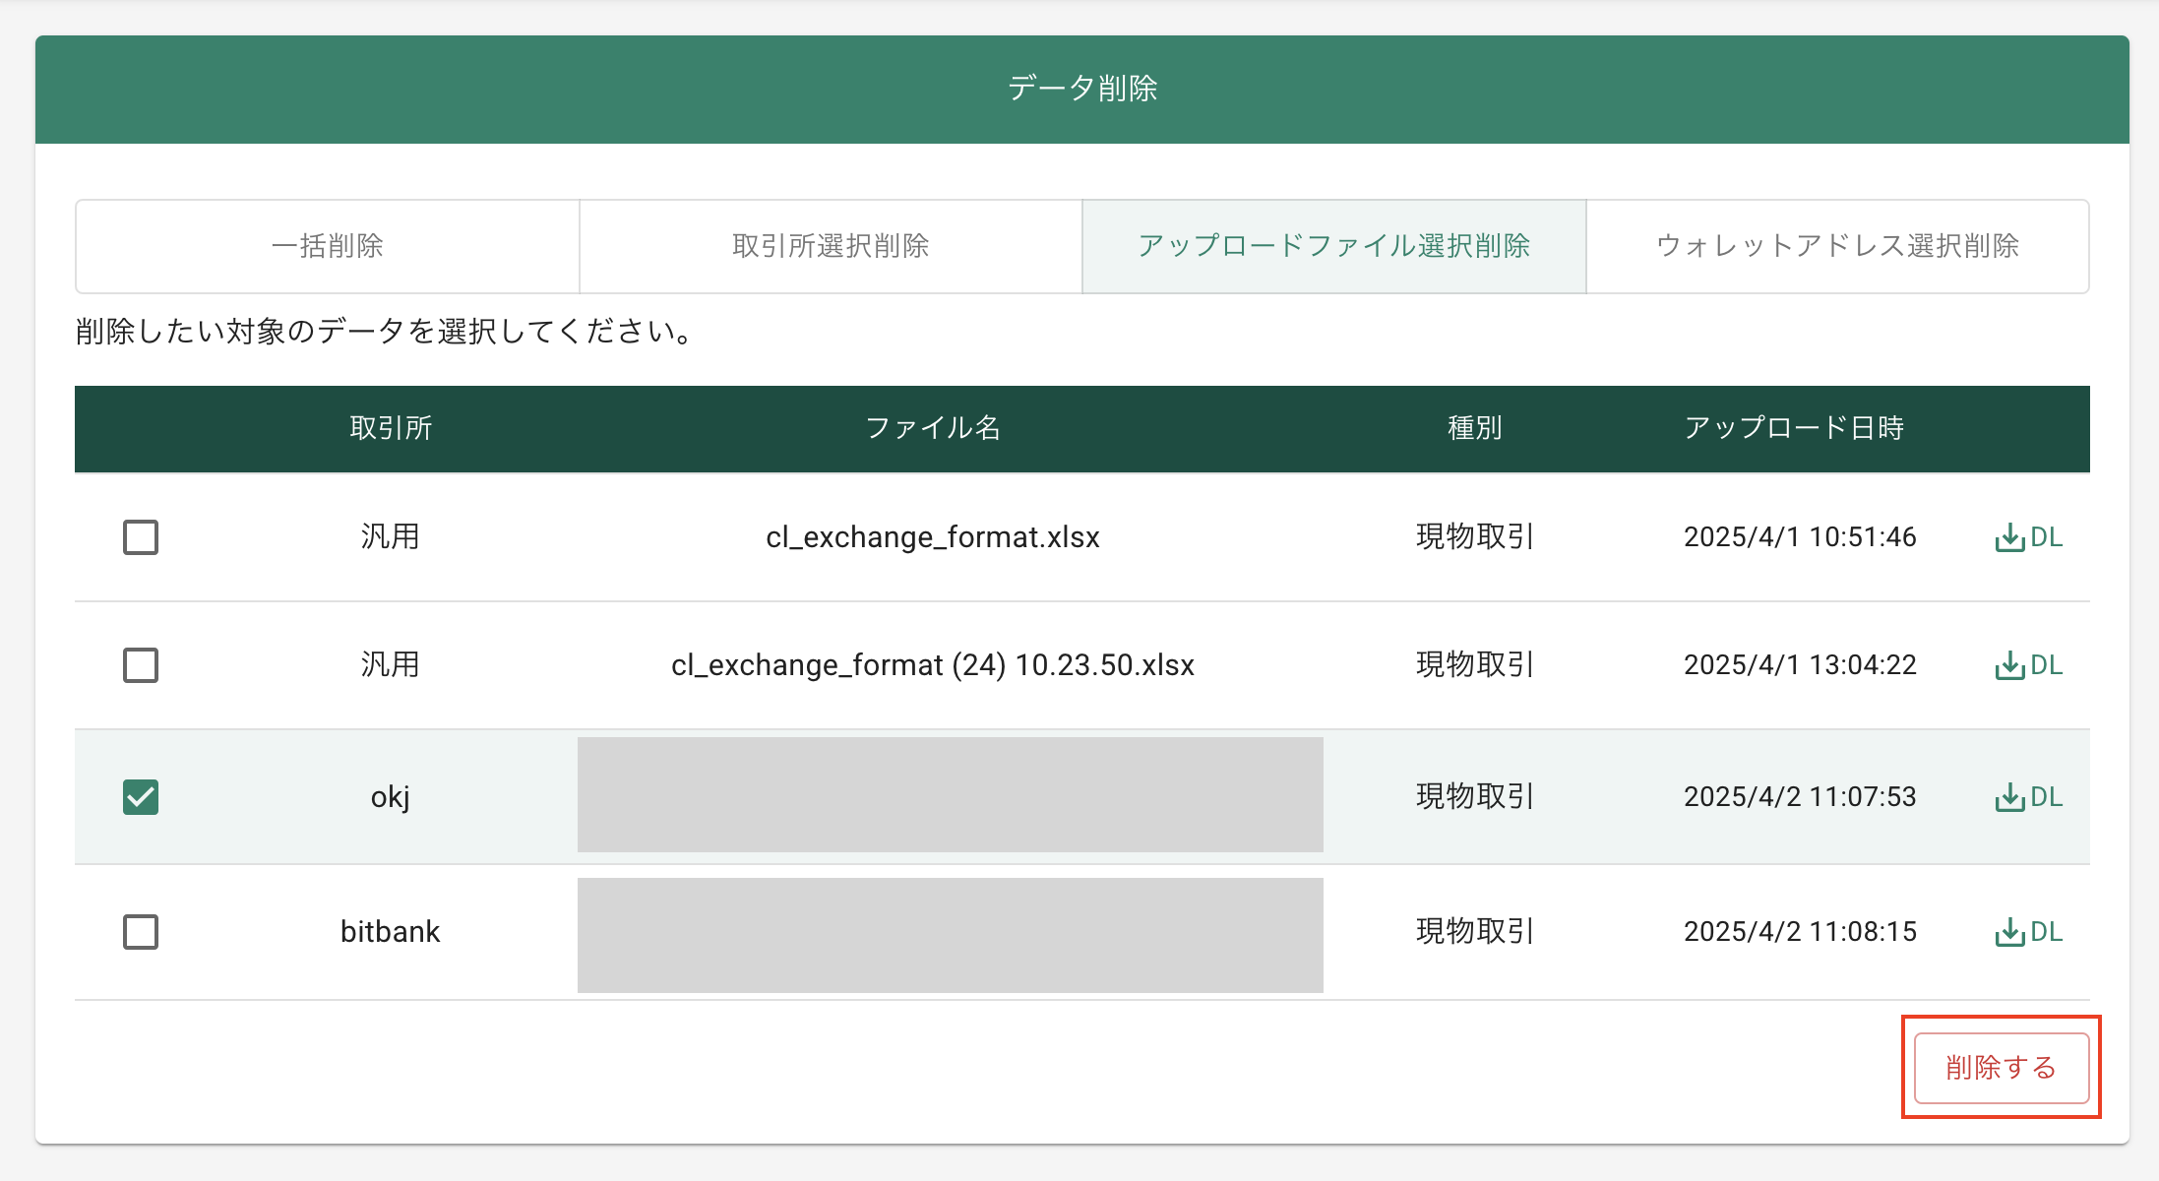The width and height of the screenshot is (2159, 1181).
Task: Click the DL icon in the okj row
Action: click(2028, 797)
